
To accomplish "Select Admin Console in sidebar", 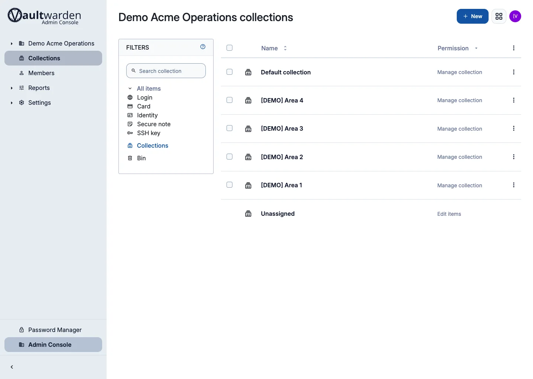I will tap(53, 345).
